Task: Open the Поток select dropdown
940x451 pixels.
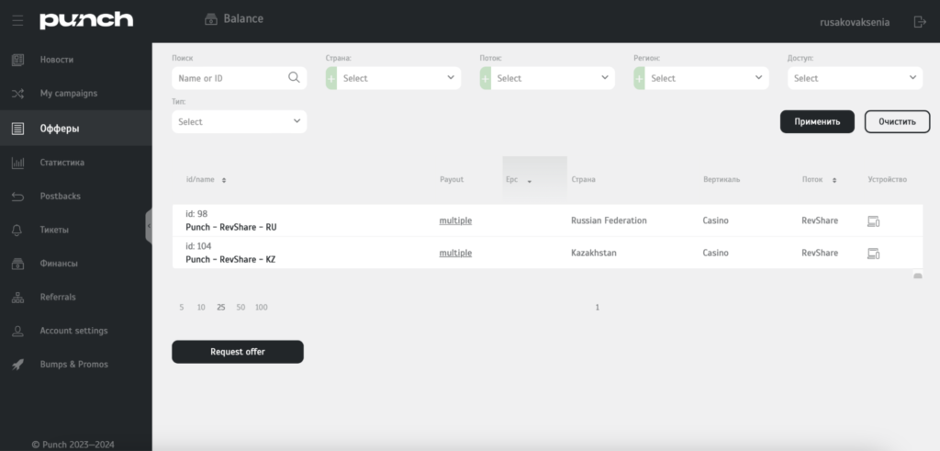Action: point(553,78)
